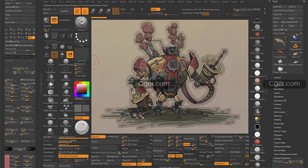Select the Morph brush
The height and width of the screenshot is (168, 308).
tap(50, 131)
